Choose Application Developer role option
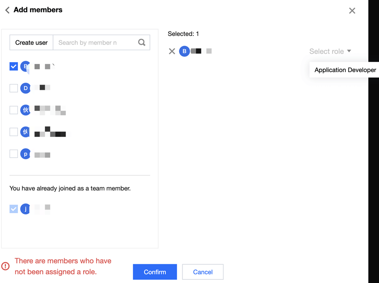 (345, 70)
